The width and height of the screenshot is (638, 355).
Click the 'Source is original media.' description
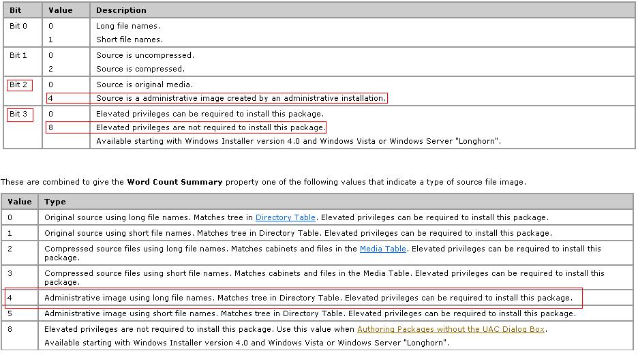(145, 84)
